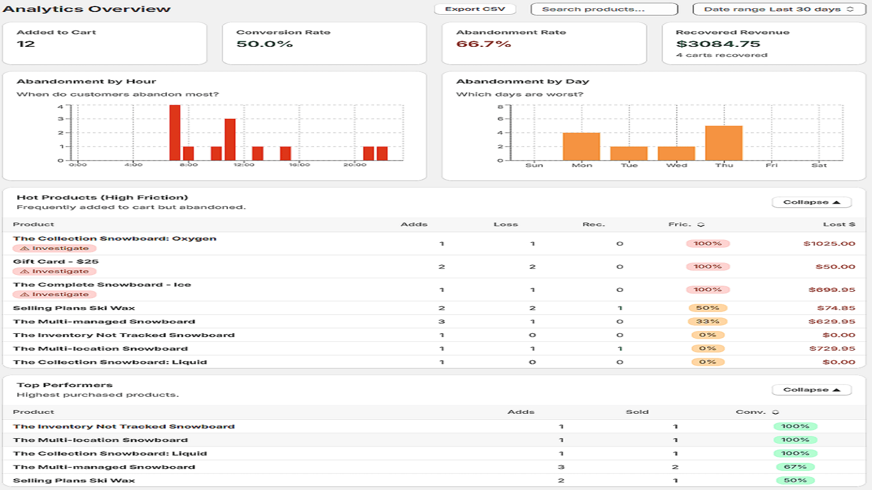Screen dimensions: 872x490
Task: Click the Loss column header in Hot Products
Action: tap(506, 224)
